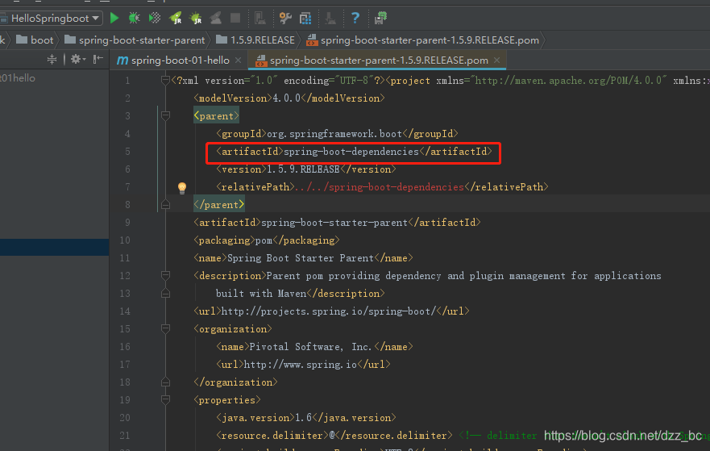Image resolution: width=710 pixels, height=451 pixels.
Task: Click the org.springframework.boot groupId text
Action: 334,134
